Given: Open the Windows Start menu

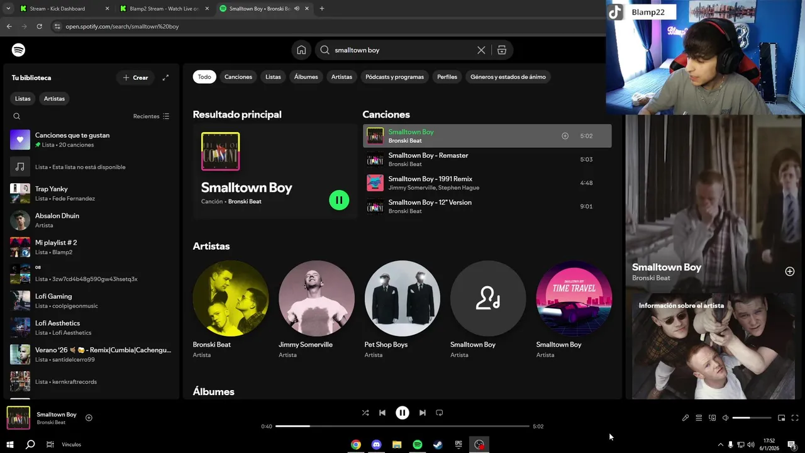Looking at the screenshot, I should 10,444.
